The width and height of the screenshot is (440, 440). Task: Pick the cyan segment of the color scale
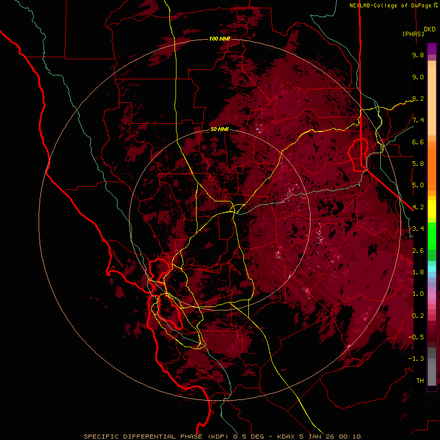tap(432, 268)
